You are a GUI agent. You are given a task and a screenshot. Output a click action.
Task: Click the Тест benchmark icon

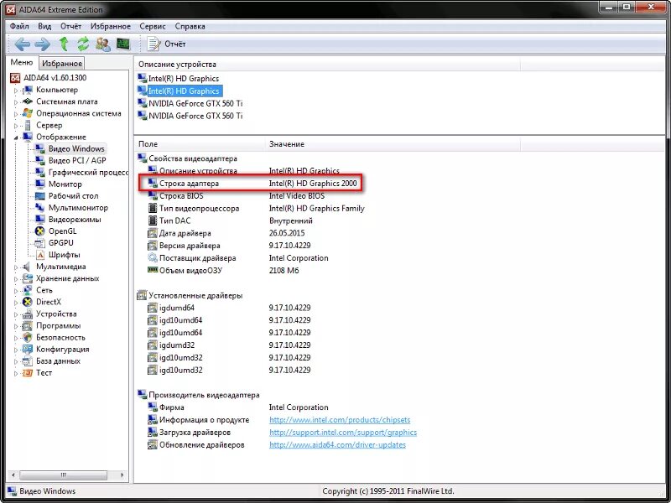click(x=27, y=373)
